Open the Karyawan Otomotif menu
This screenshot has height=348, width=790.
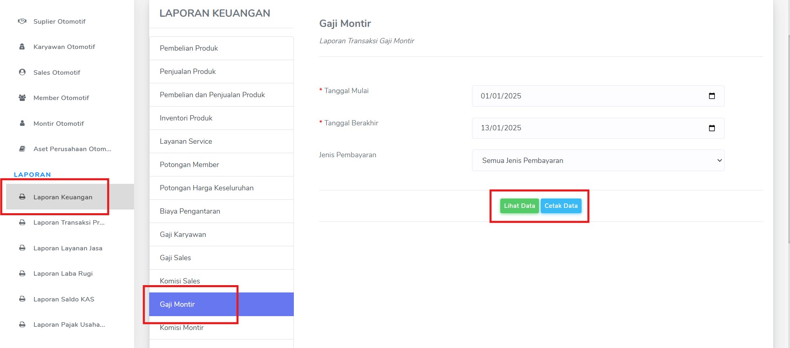[x=64, y=47]
